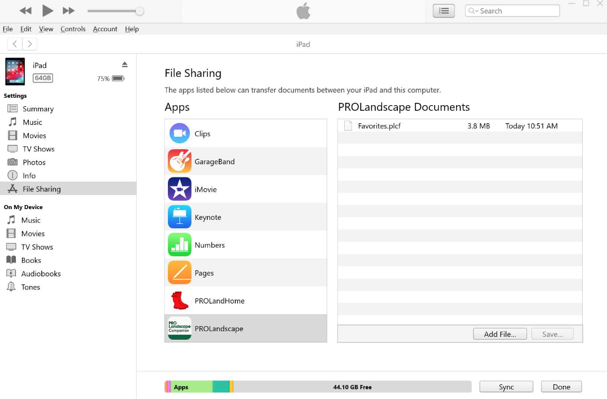Click the Done button

coord(561,387)
